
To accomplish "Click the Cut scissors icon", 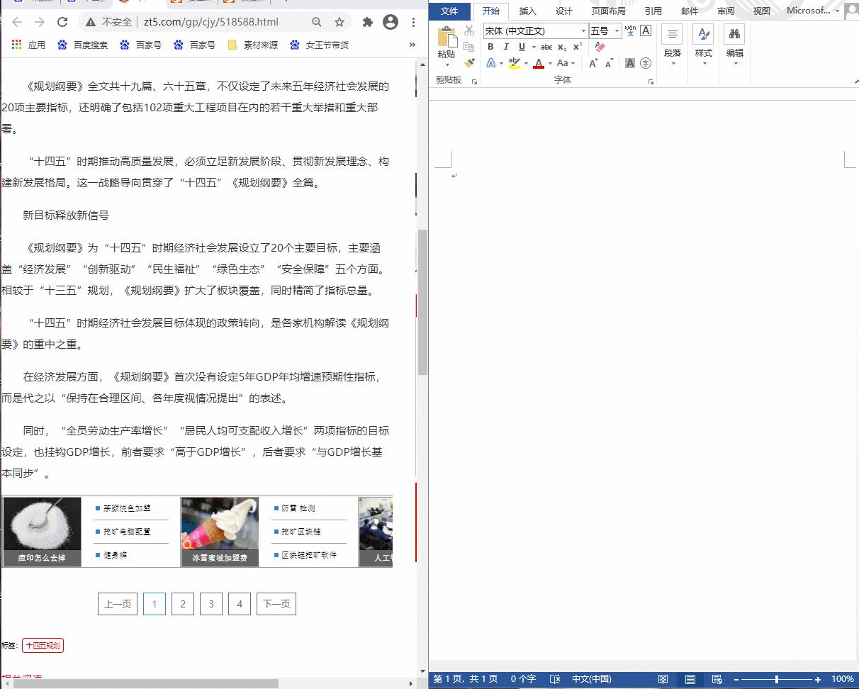I will (468, 30).
